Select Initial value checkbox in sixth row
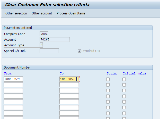The image size is (160, 119). [x=124, y=108]
